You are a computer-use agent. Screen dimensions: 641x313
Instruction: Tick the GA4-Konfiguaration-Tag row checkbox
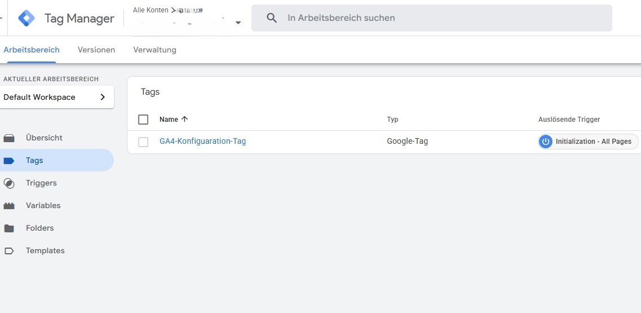pyautogui.click(x=143, y=142)
